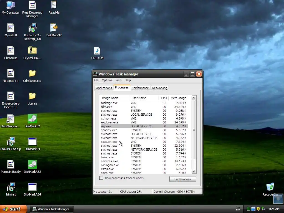Select the services.exe process row
The width and height of the screenshot is (284, 213).
(x=144, y=161)
